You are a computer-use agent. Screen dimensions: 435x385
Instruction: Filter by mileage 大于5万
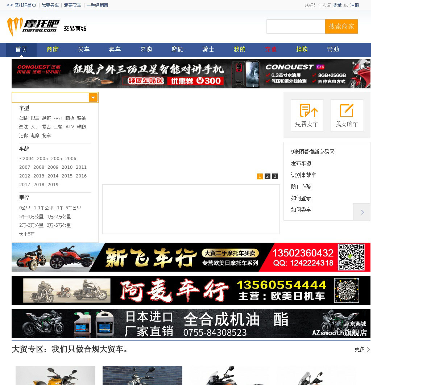click(x=27, y=234)
